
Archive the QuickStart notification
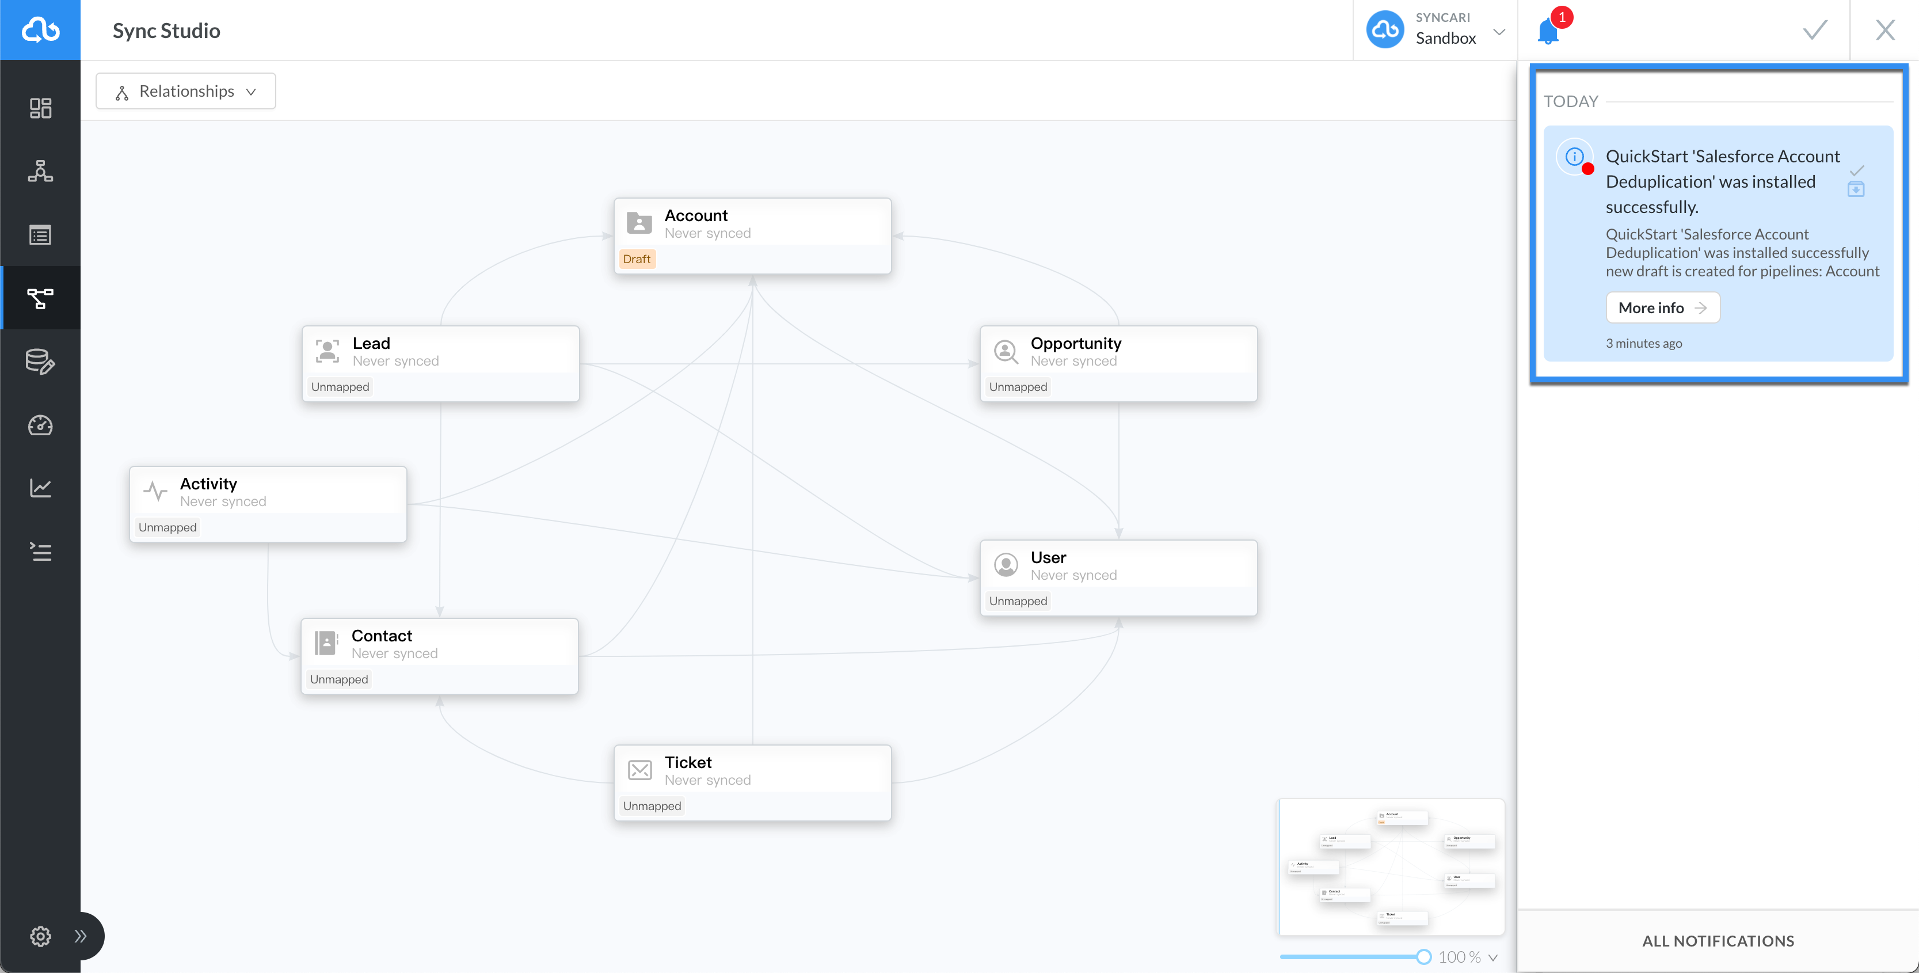pos(1856,188)
